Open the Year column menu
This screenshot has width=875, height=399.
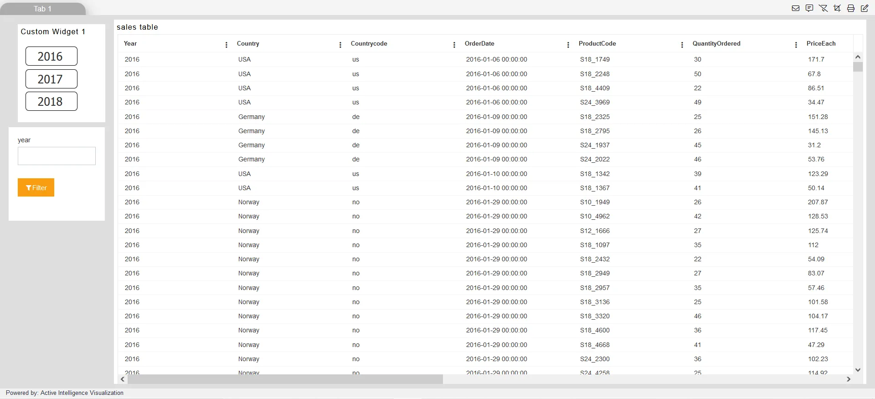click(x=226, y=45)
